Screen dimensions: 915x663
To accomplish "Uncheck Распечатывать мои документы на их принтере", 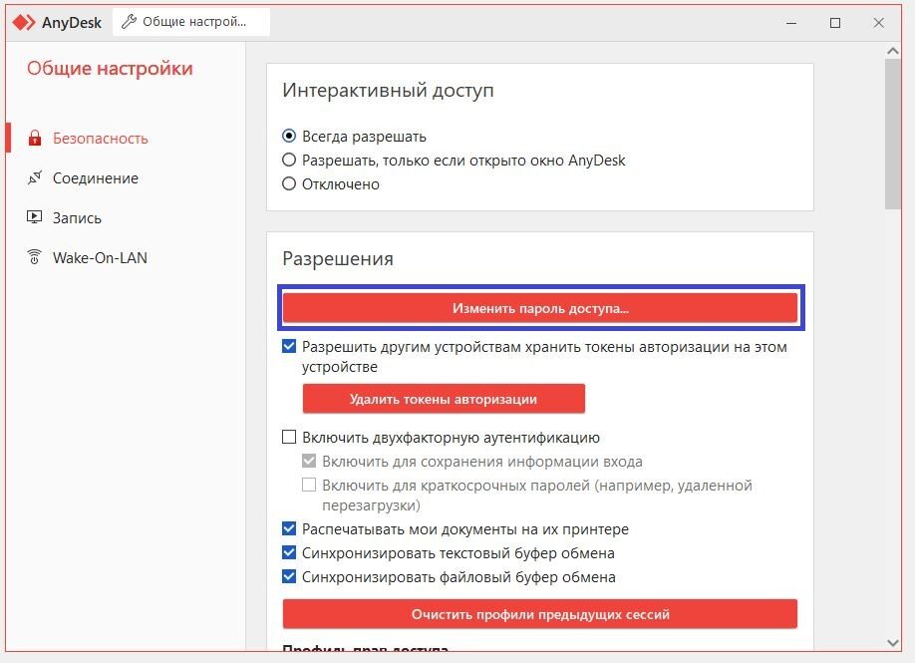I will pos(289,528).
